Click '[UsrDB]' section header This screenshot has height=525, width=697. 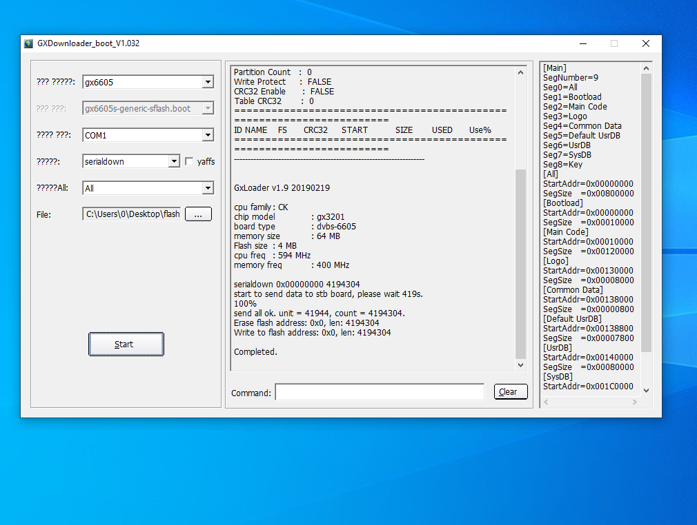pos(558,348)
